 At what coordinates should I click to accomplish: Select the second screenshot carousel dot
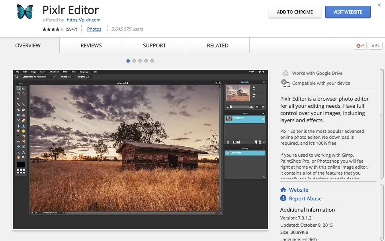tap(134, 61)
